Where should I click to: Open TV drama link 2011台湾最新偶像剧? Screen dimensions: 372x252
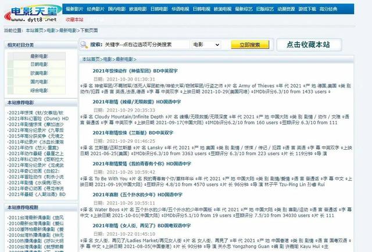coord(36,218)
